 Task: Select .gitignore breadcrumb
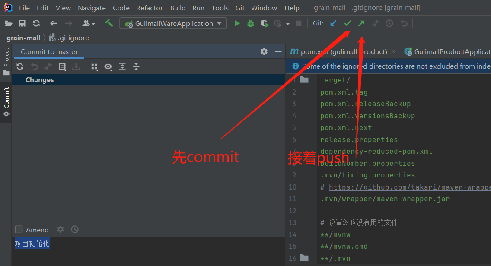point(69,38)
